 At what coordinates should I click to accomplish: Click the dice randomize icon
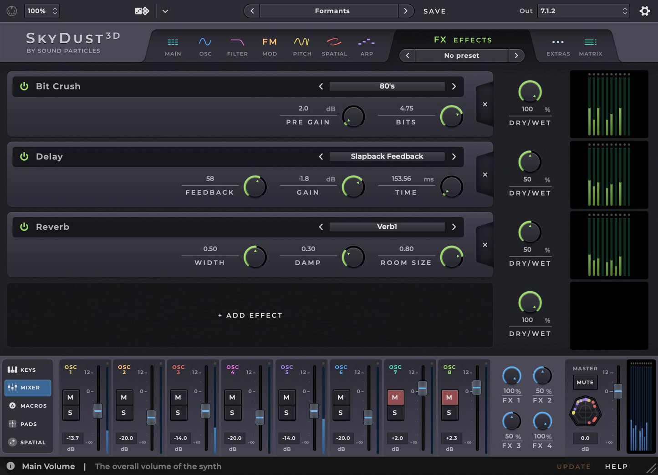point(141,10)
